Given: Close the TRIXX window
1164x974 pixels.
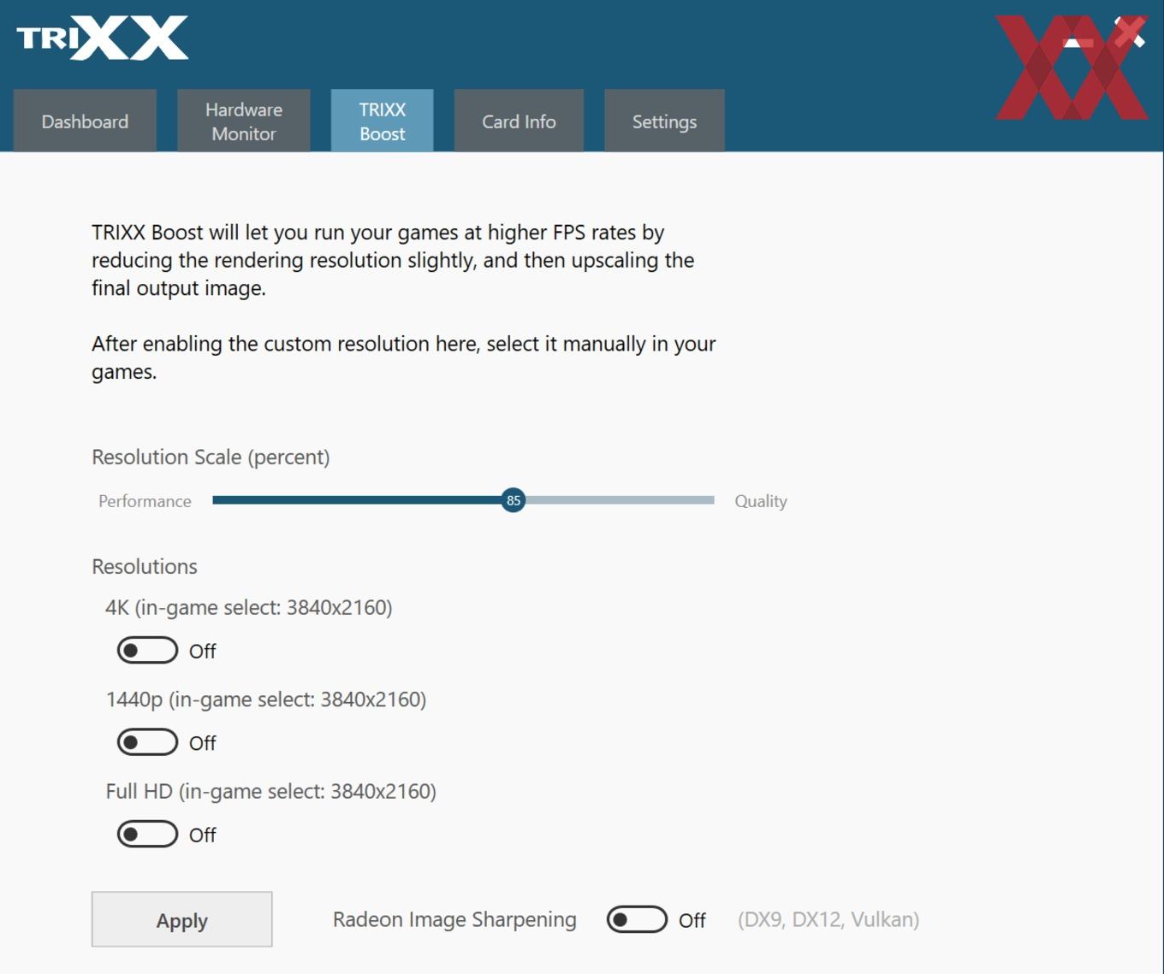Looking at the screenshot, I should pyautogui.click(x=1130, y=32).
